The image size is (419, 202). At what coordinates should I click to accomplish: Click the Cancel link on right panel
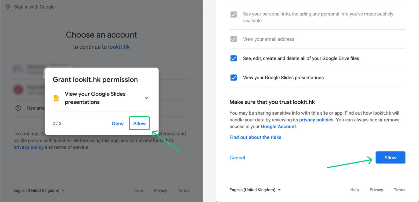pos(237,158)
